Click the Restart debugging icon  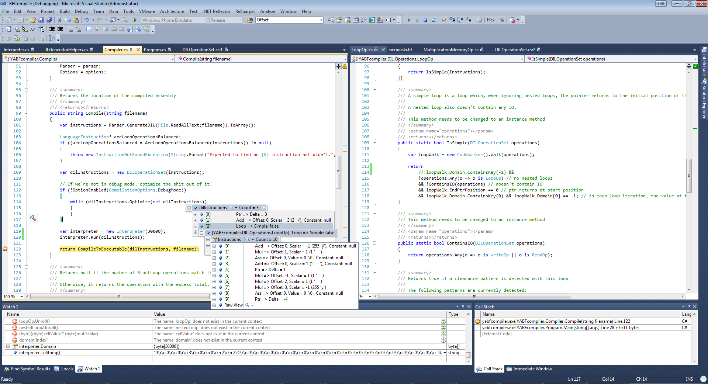coord(433,20)
